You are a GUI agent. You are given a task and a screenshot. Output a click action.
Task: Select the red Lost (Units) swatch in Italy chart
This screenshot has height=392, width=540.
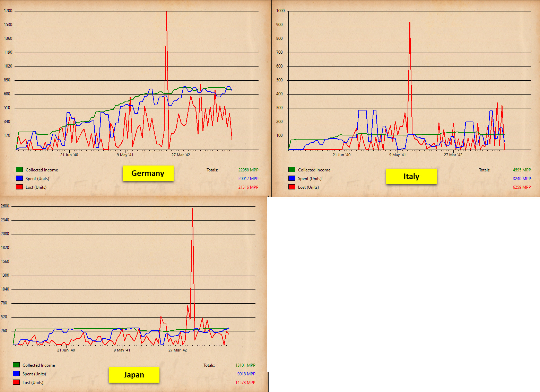[292, 187]
